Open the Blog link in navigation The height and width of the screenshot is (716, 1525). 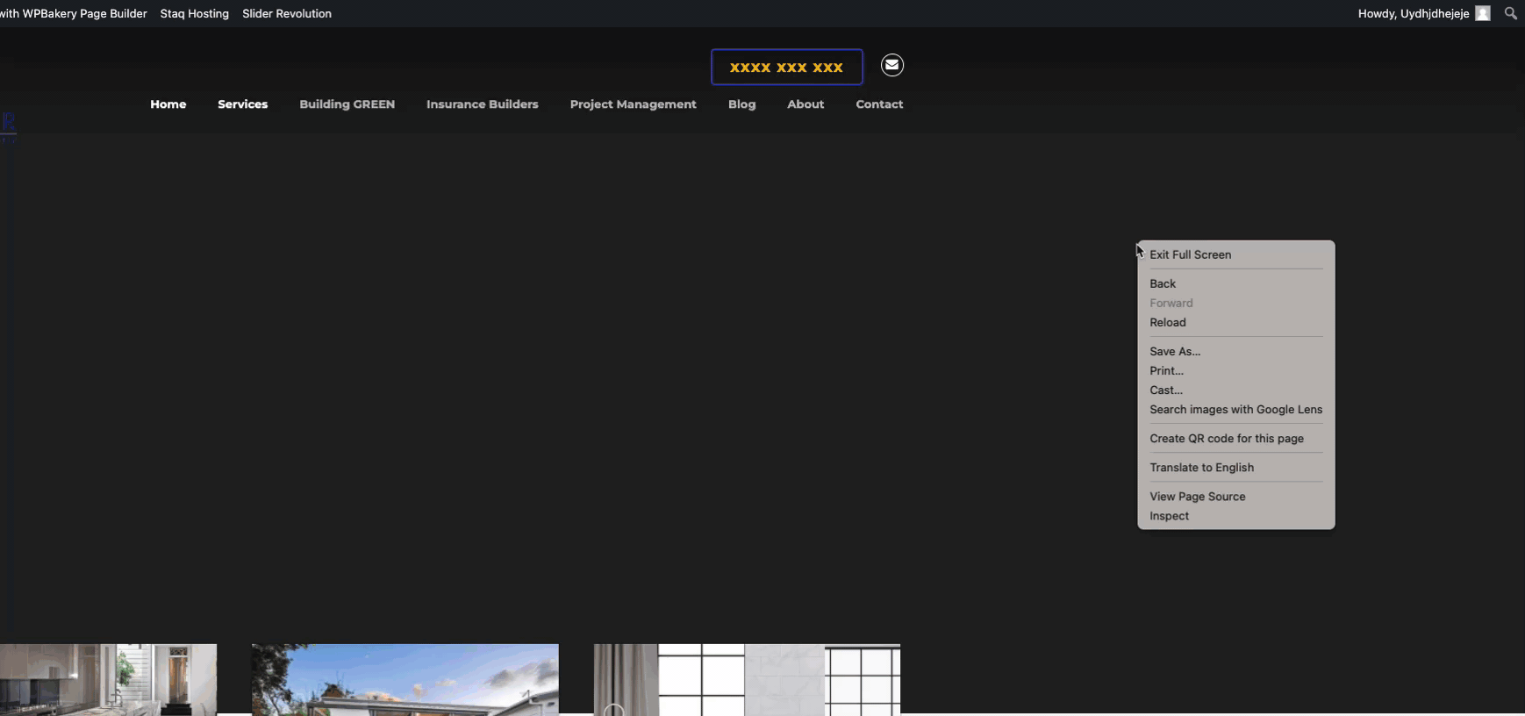click(741, 104)
